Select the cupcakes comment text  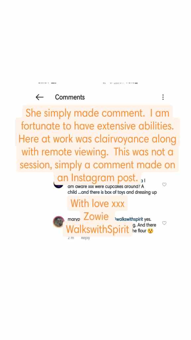[112, 189]
